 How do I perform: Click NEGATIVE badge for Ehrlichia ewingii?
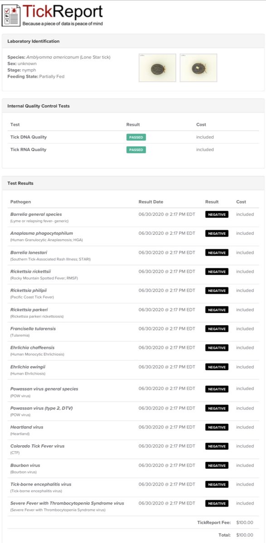[217, 367]
